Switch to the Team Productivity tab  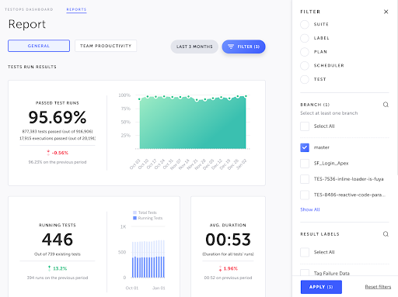(x=106, y=46)
